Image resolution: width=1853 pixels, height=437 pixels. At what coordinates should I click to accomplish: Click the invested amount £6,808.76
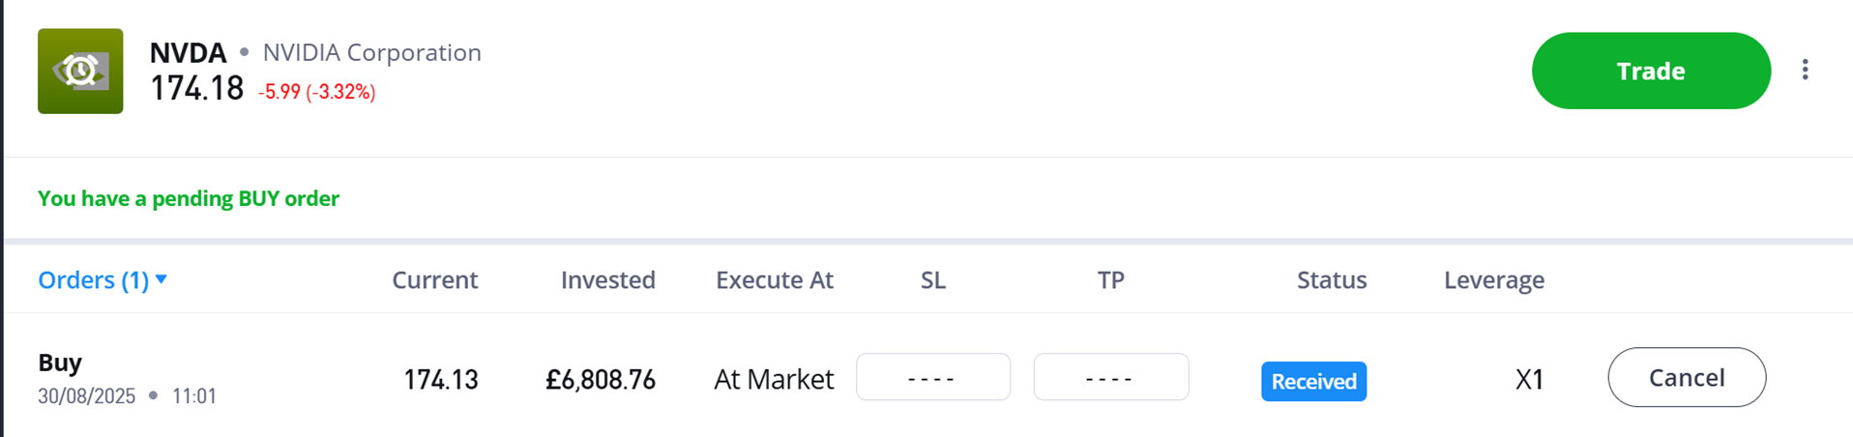tap(600, 380)
